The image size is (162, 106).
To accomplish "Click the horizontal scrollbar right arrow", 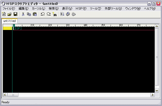I will tap(152, 95).
